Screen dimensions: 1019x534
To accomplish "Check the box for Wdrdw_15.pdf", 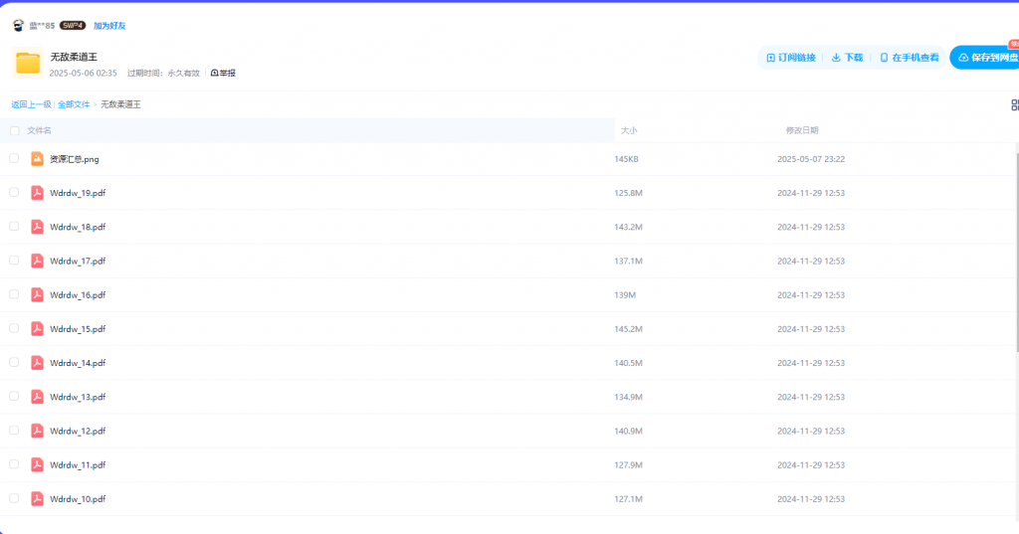I will (14, 328).
